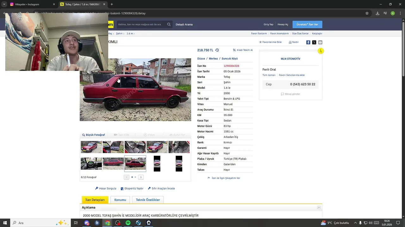This screenshot has width=405, height=227.
Task: Switch to Teknik Özellikler tab
Action: point(148,200)
